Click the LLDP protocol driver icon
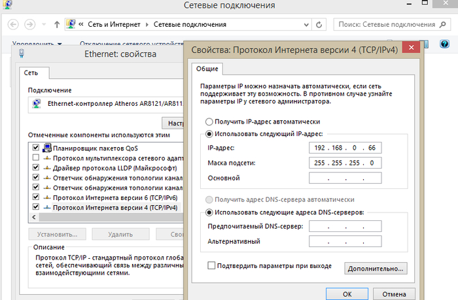Image resolution: width=458 pixels, height=300 pixels. point(46,167)
